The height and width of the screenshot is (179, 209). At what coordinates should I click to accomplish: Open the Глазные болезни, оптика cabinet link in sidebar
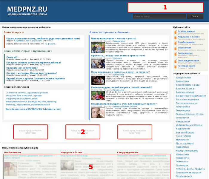(190, 114)
